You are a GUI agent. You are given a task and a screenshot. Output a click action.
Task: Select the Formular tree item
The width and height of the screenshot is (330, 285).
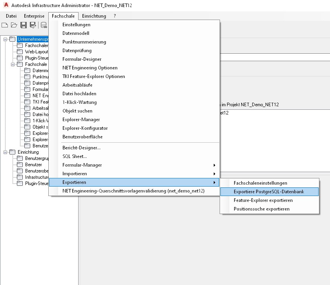pyautogui.click(x=40, y=89)
